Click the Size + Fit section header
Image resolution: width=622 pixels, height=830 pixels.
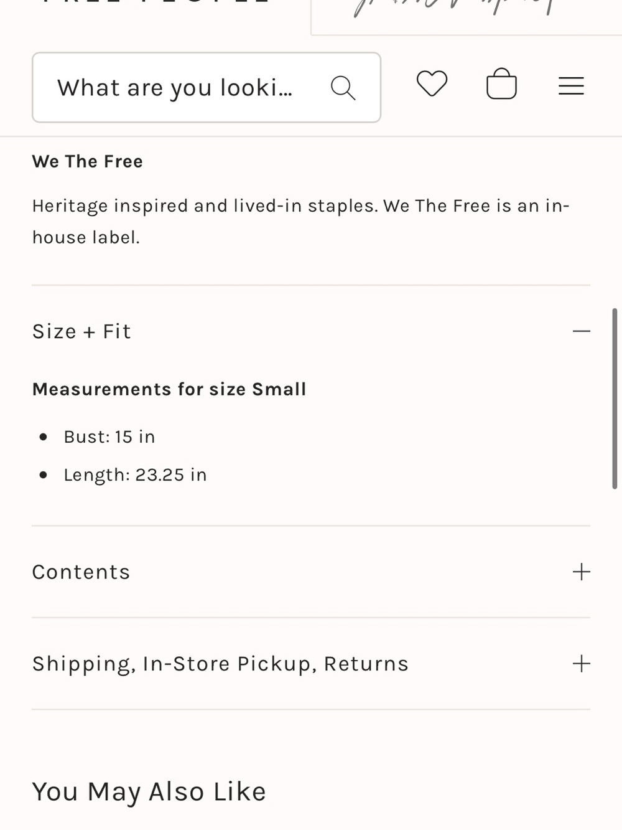click(x=311, y=331)
